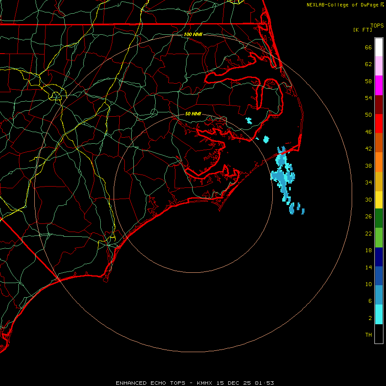The height and width of the screenshot is (386, 386).
Task: Click the legend value '62'
Action: [368, 64]
